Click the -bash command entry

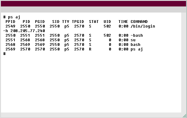click(137, 35)
